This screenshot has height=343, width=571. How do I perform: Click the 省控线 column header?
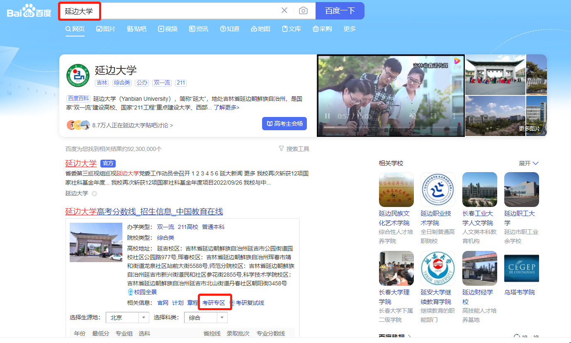[x=212, y=333]
